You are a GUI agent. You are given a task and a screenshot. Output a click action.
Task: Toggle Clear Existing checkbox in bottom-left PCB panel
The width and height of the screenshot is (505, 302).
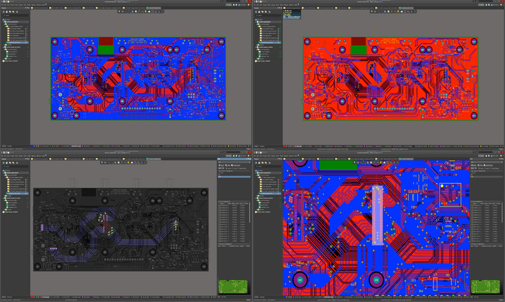[238, 168]
